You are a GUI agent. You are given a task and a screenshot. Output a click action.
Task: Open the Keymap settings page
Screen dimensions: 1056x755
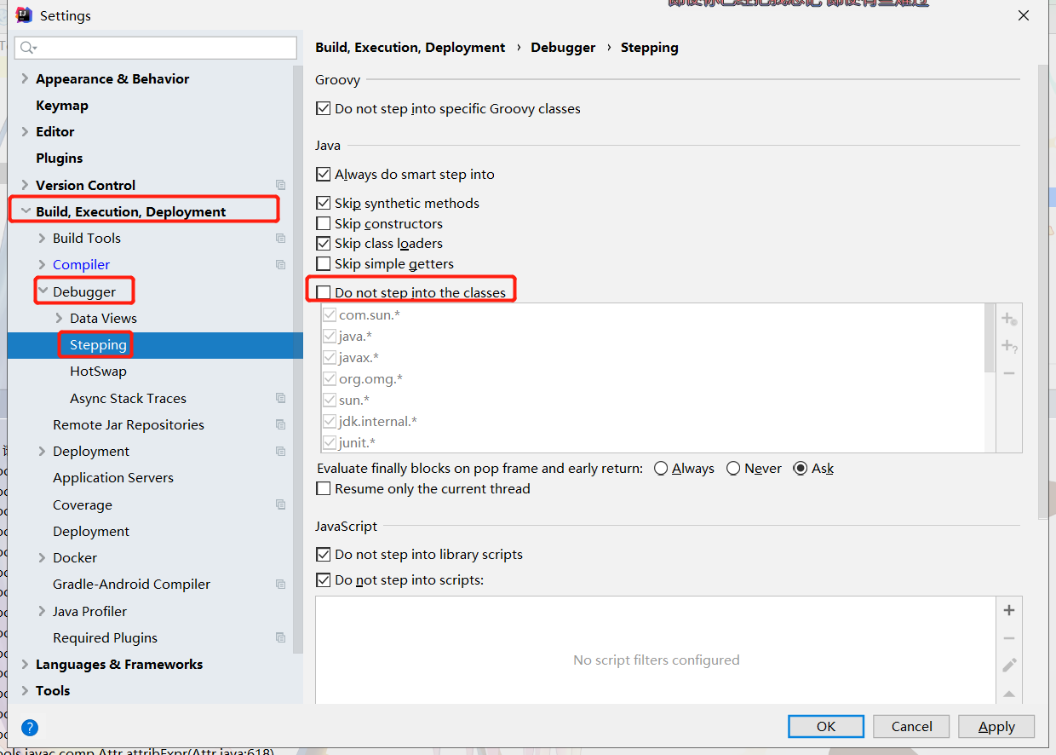coord(62,105)
